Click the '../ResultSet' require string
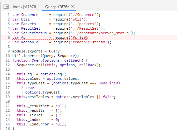 [86, 28]
